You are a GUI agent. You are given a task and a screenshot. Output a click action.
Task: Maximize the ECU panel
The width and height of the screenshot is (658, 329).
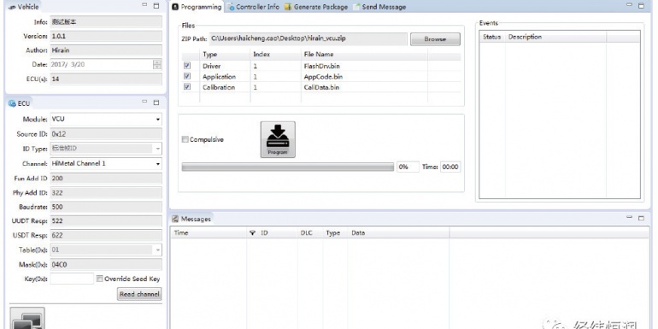point(156,103)
